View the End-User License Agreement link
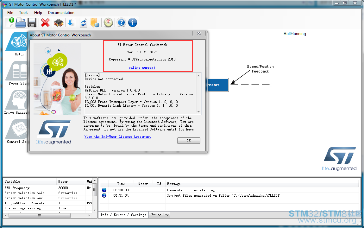Screen dimensions: 364x228 click(x=118, y=136)
